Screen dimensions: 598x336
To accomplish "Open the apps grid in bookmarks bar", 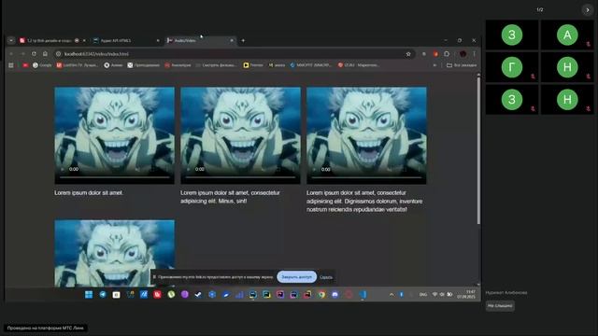I will [11, 65].
